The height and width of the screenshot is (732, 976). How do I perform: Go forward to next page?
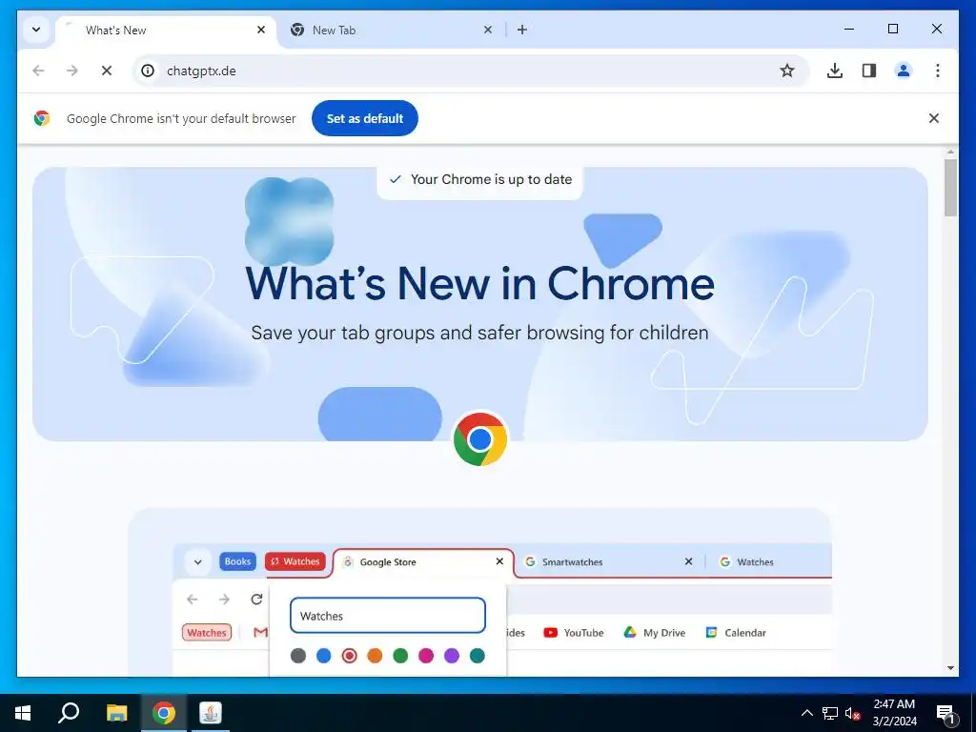click(x=72, y=71)
